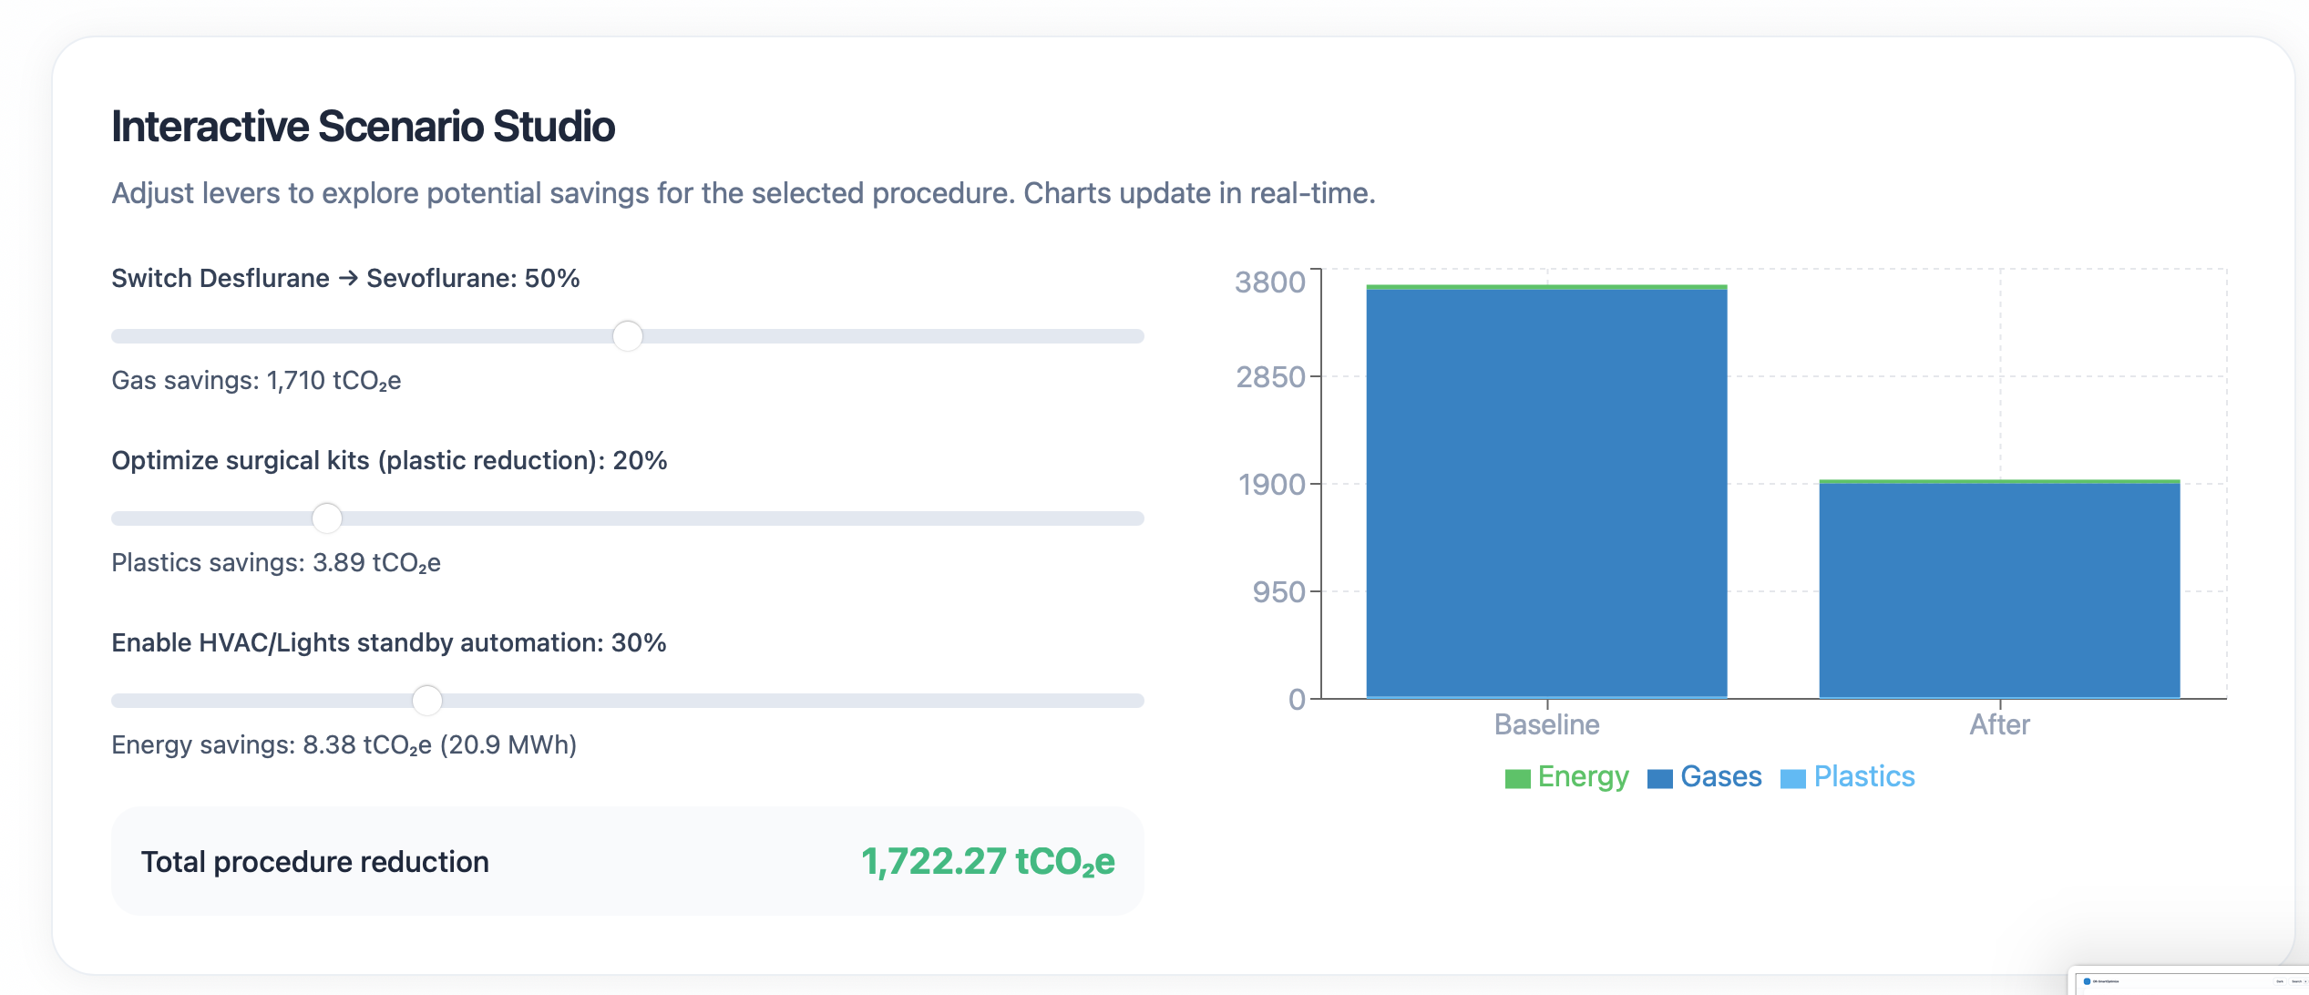Select the Baseline bar's blue Gases segment
This screenshot has width=2309, height=995.
(1546, 492)
